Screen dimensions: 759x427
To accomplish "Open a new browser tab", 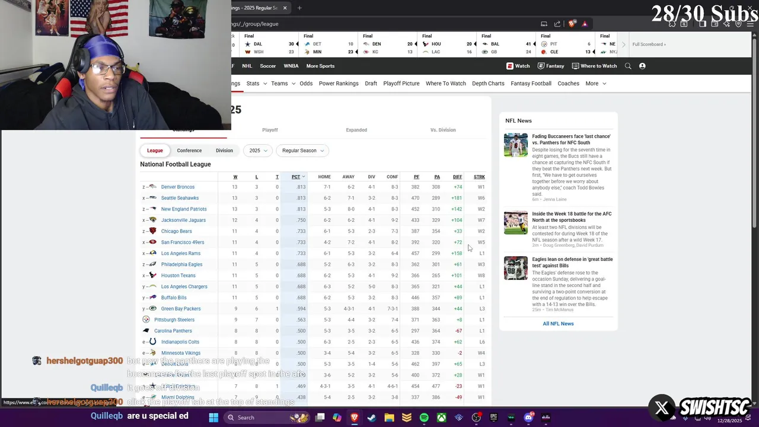I will click(299, 8).
